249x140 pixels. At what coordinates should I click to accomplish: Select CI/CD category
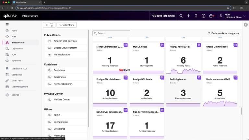click(x=66, y=115)
